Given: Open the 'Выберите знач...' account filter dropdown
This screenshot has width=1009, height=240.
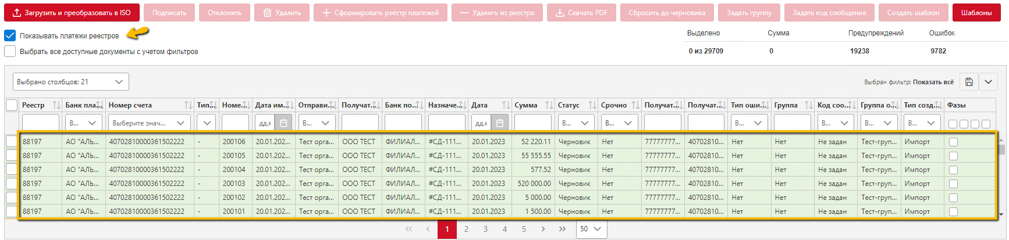Looking at the screenshot, I should tap(149, 123).
